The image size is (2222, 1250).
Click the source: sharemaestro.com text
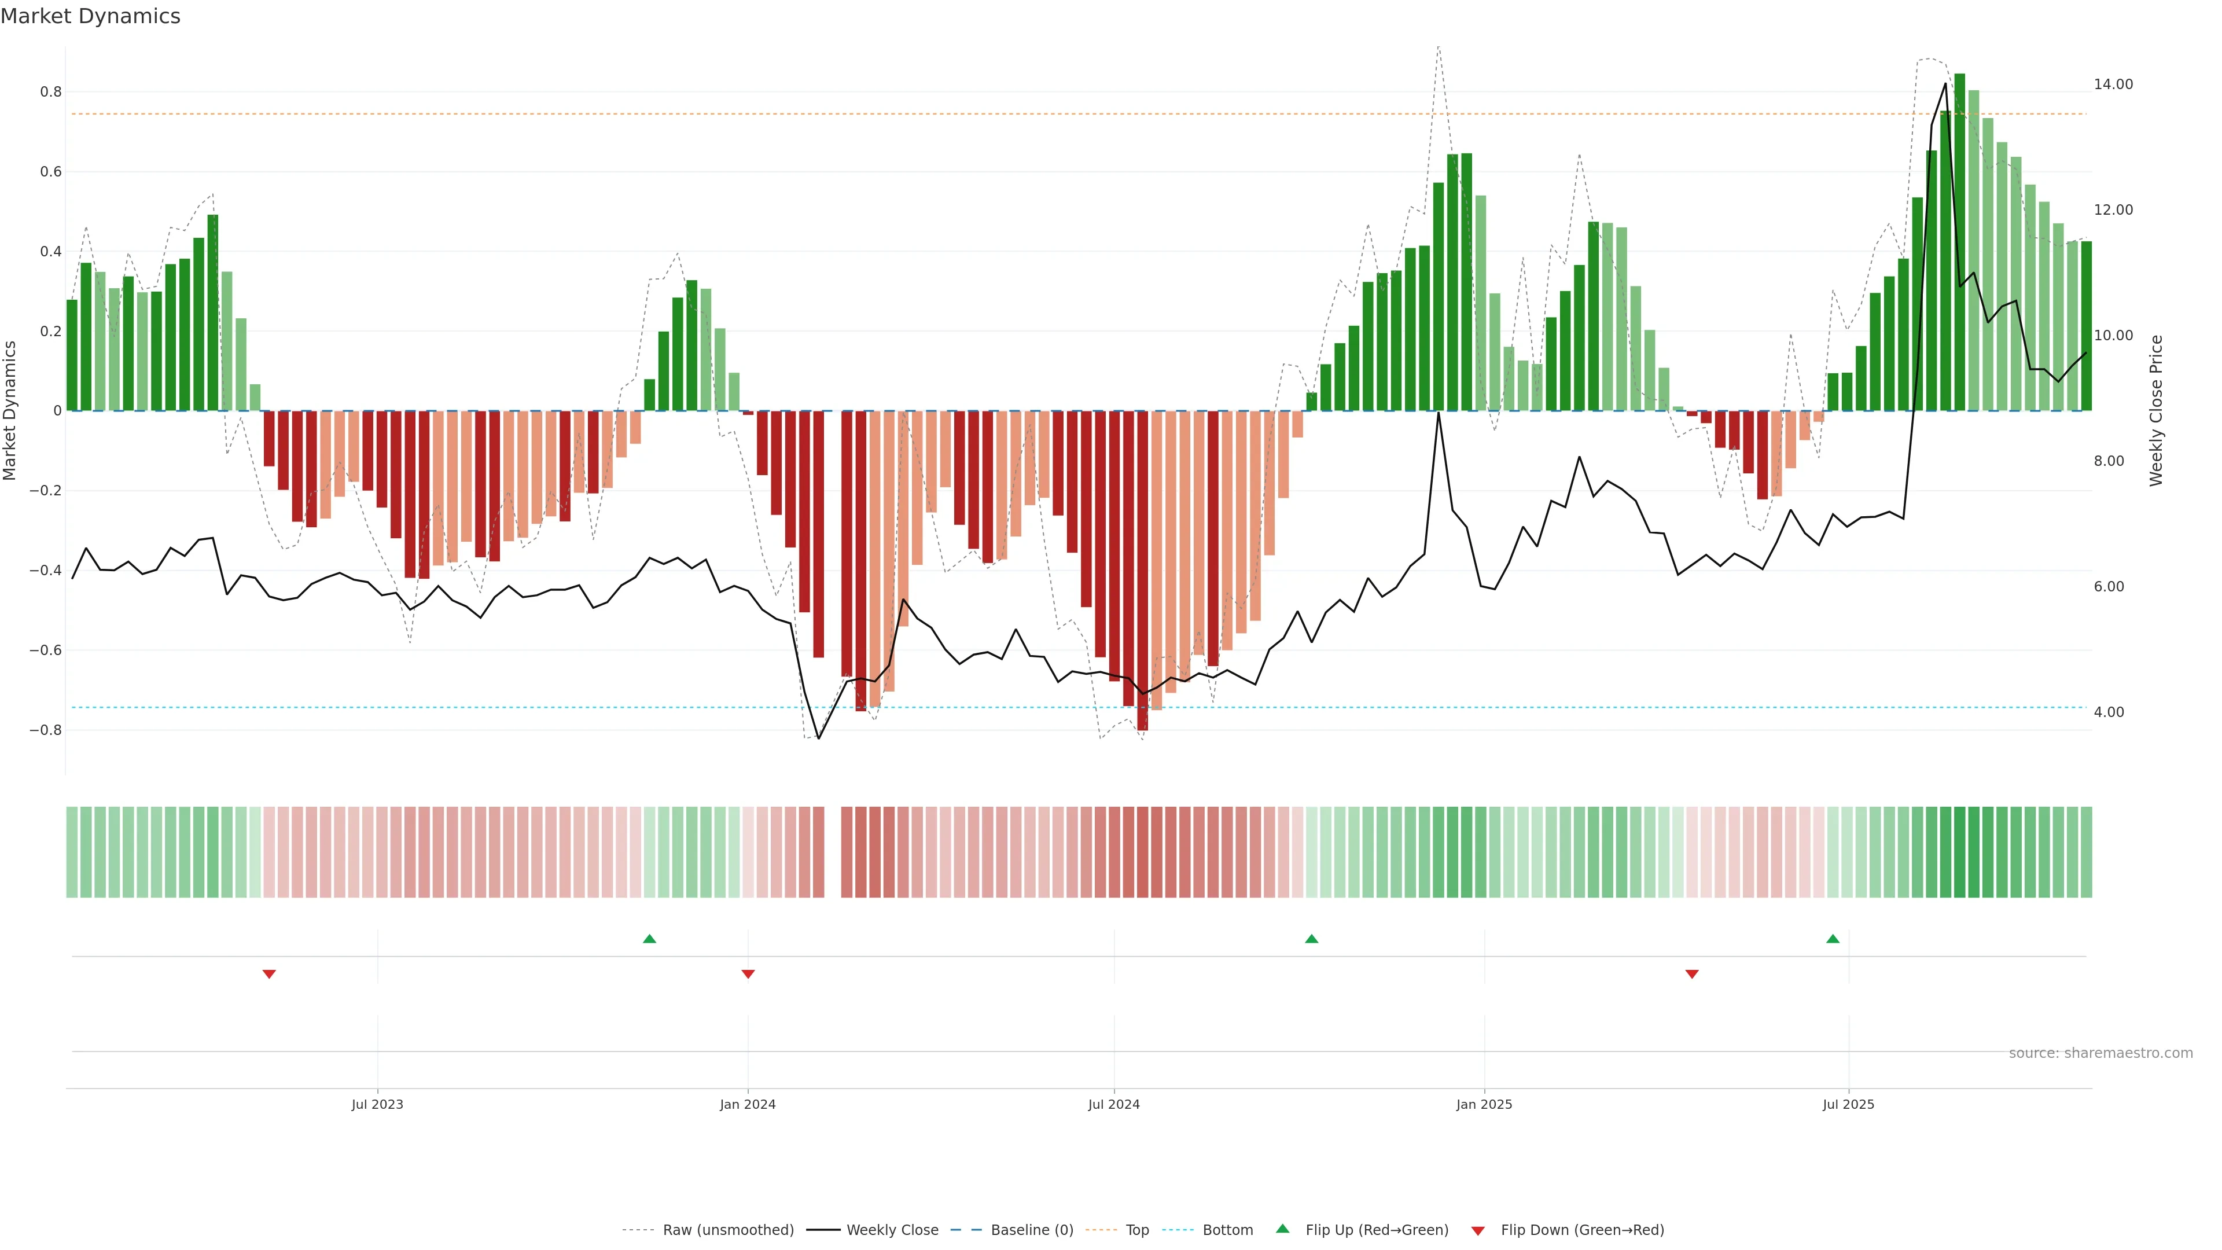2100,1053
